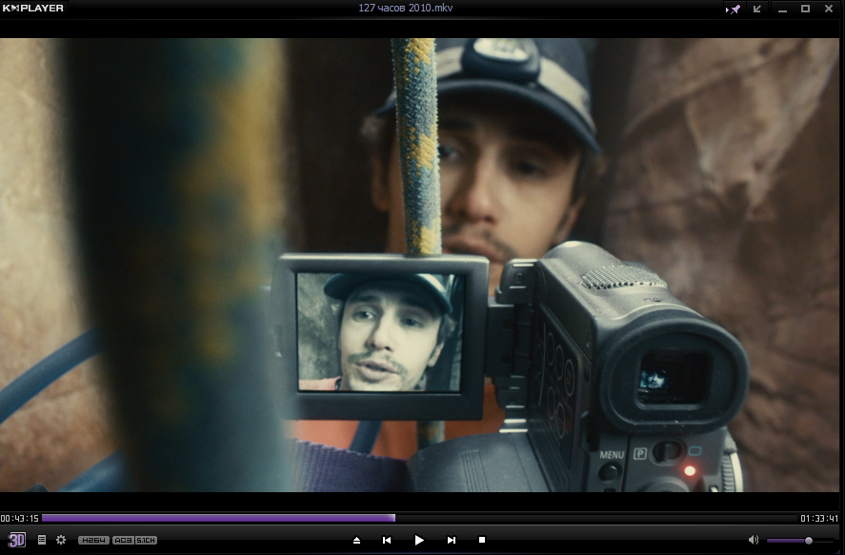The width and height of the screenshot is (845, 555).
Task: Click the elapsed time 00:43:15
Action: click(x=19, y=519)
